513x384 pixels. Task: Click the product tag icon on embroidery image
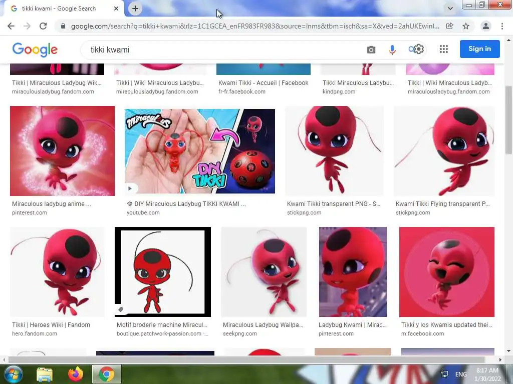[x=121, y=309]
